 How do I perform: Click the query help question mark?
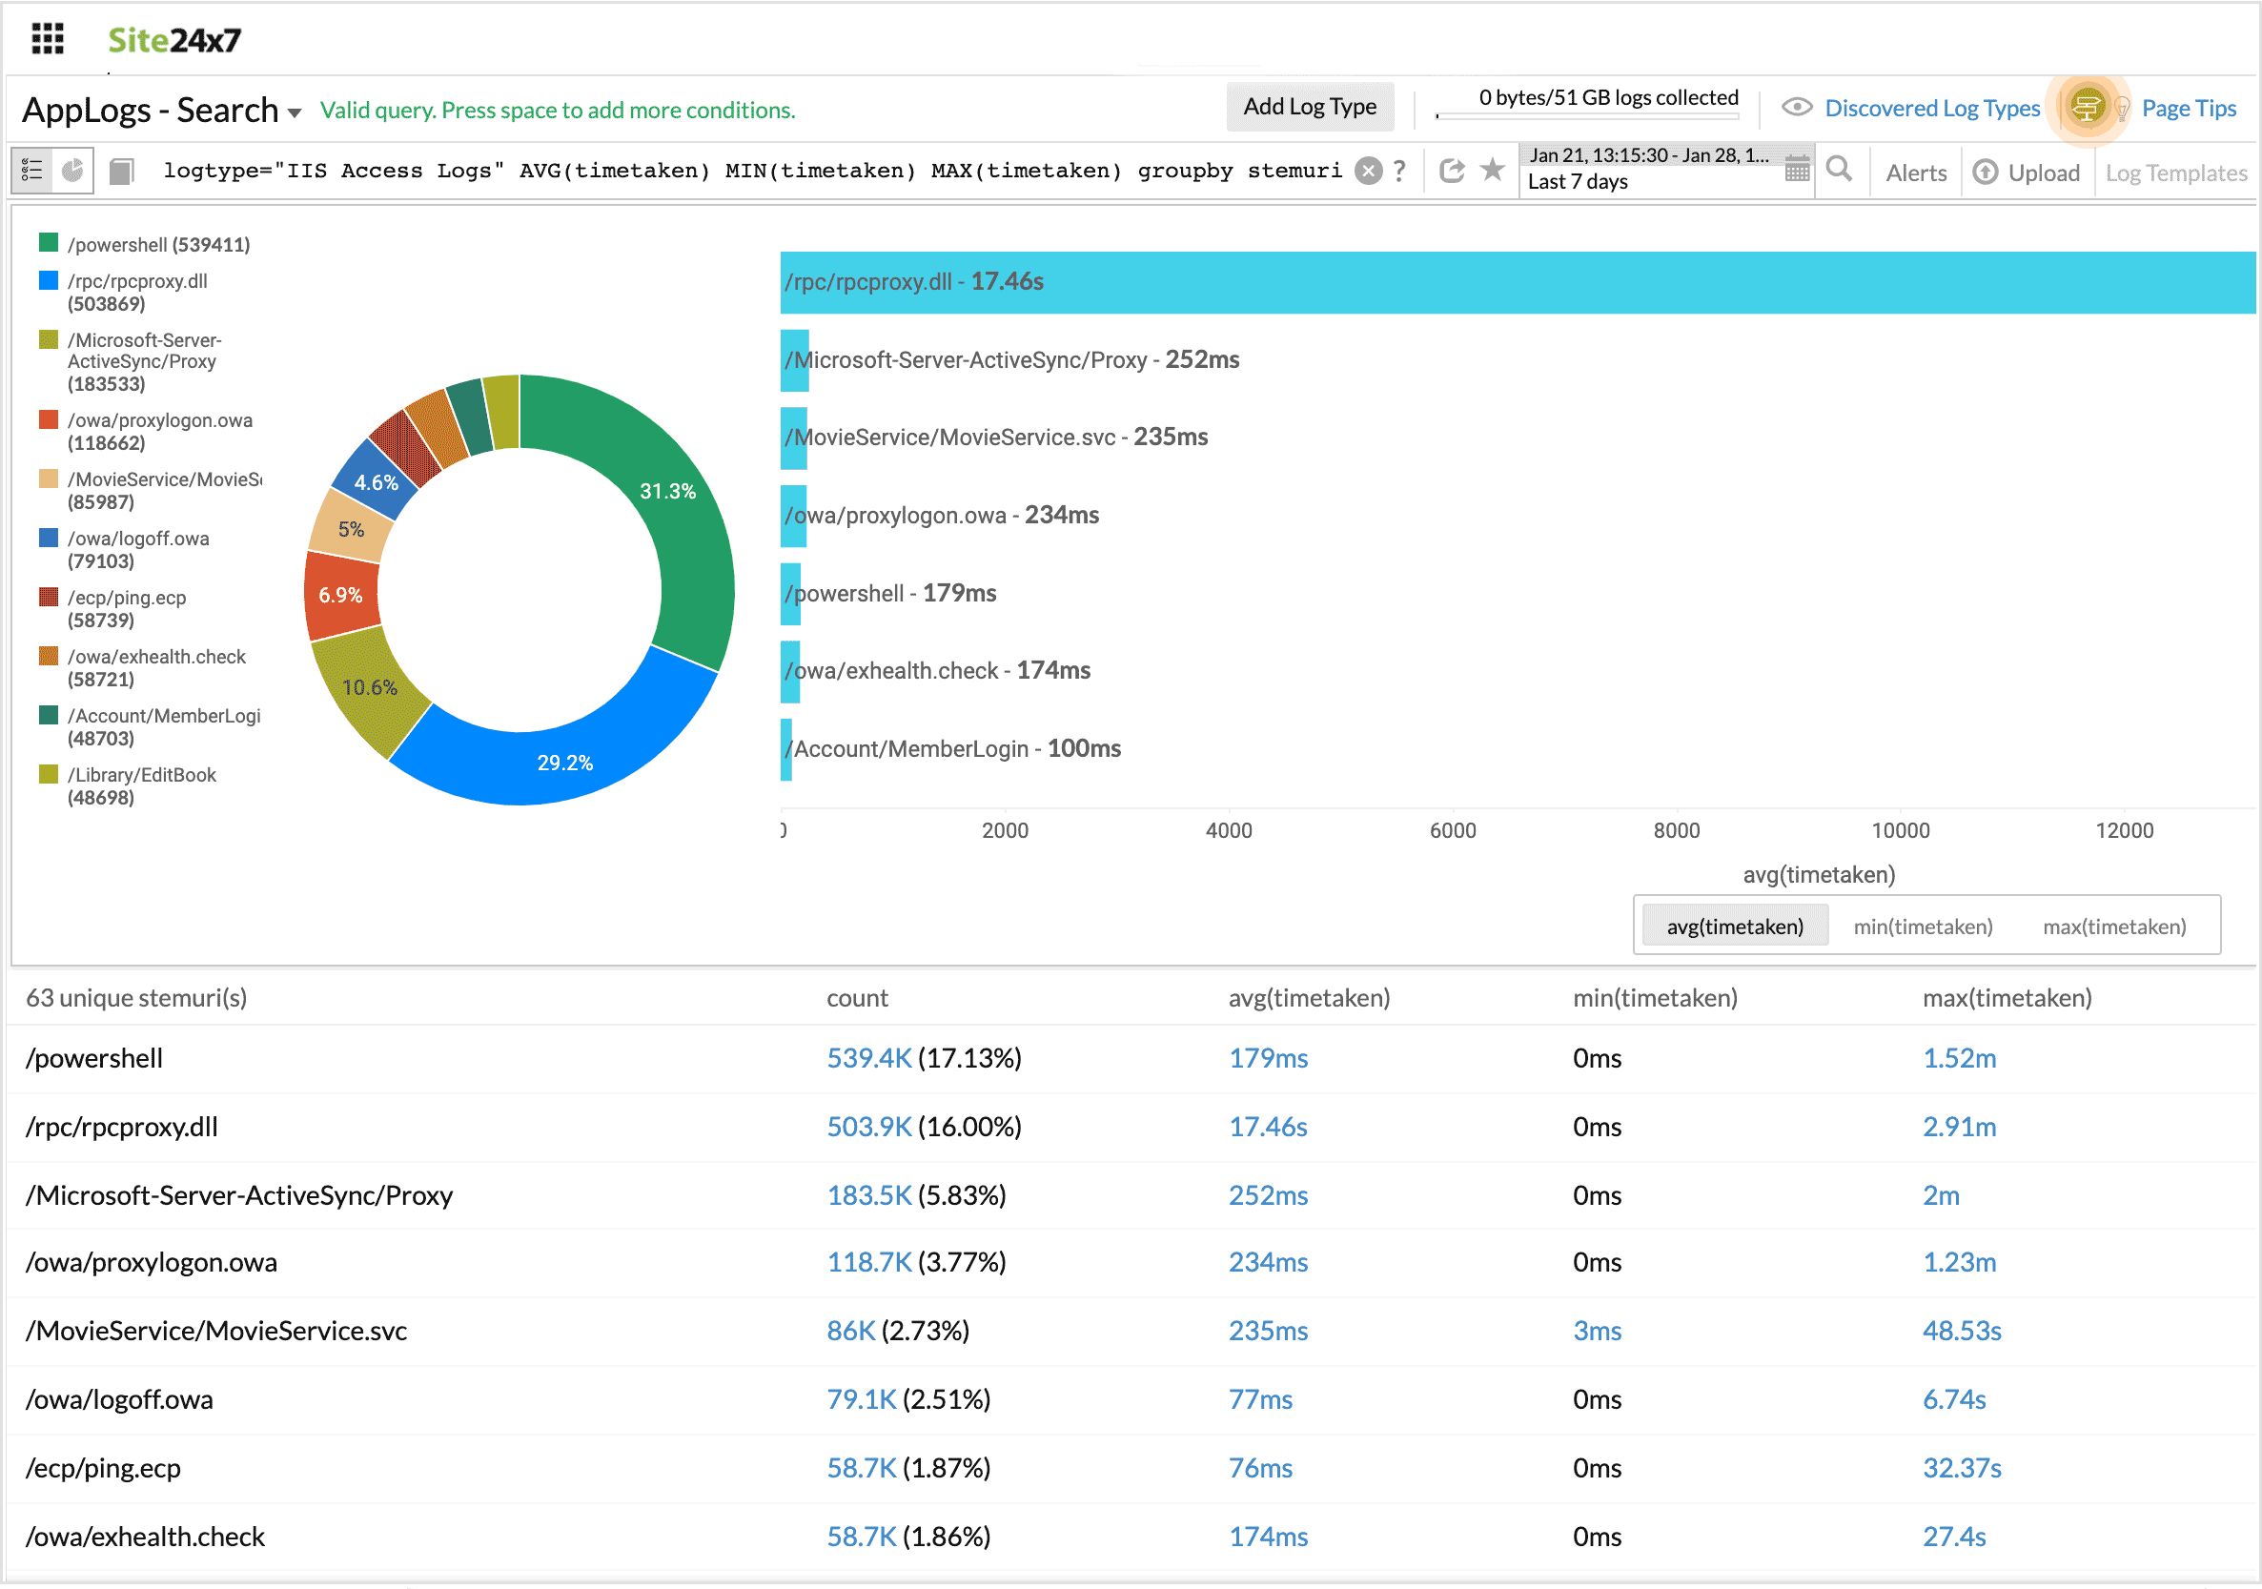point(1402,171)
